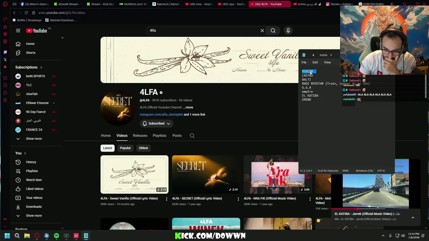The image size is (429, 241).
Task: Open the Notepad View menu
Action: 327,62
